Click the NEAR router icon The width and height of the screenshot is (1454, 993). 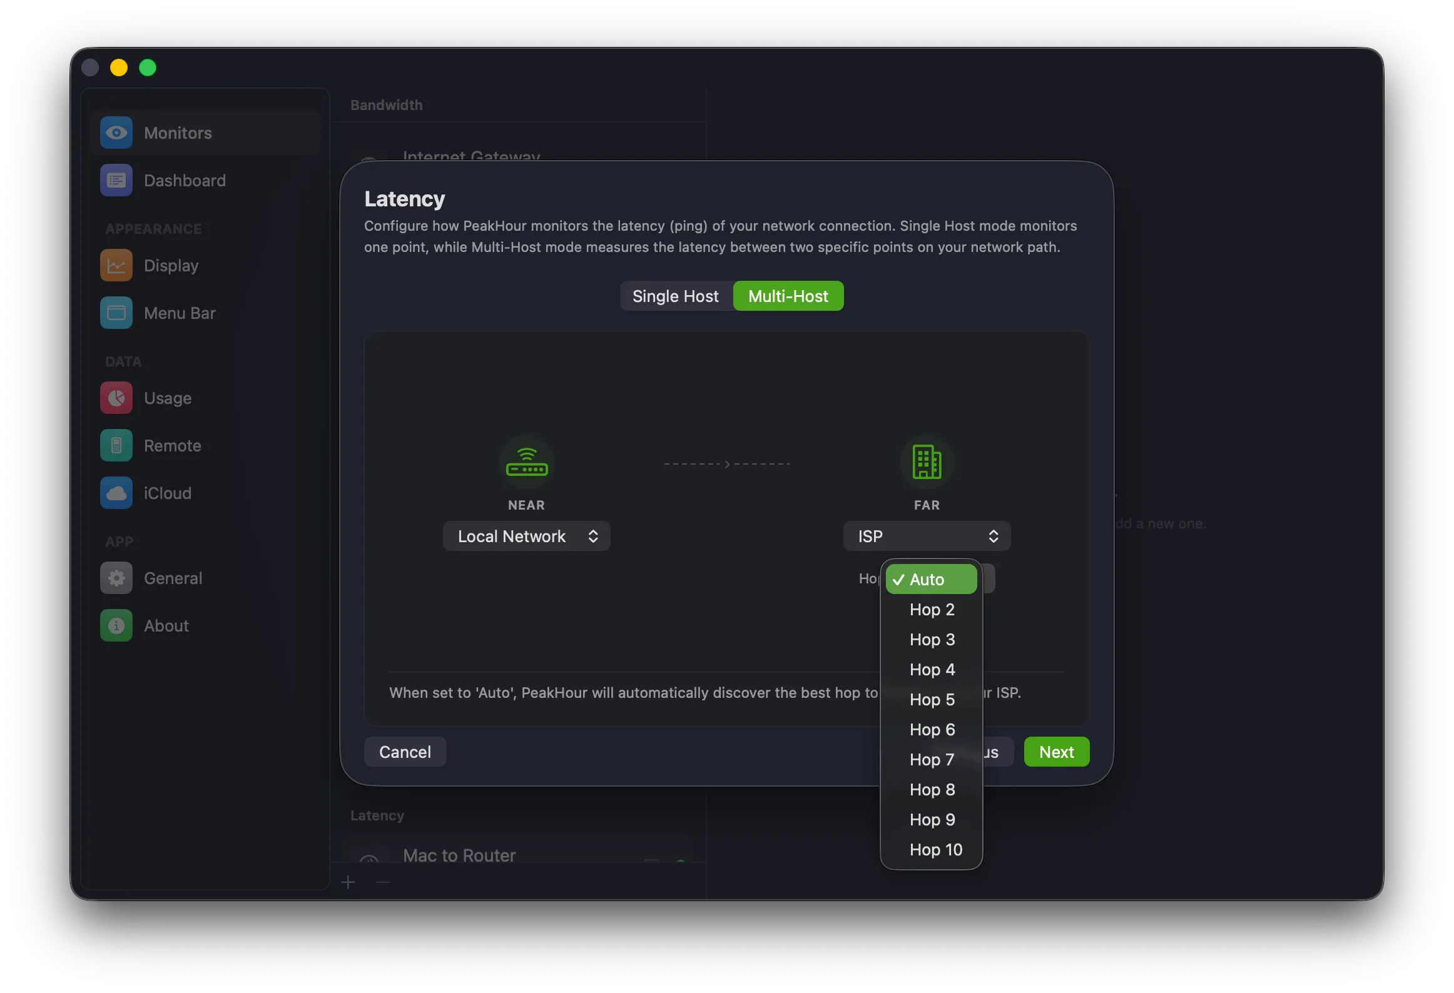point(526,463)
